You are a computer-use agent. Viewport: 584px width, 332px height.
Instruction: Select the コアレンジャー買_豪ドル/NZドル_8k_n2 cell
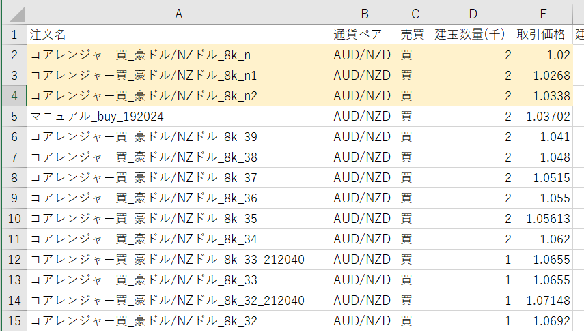(179, 96)
